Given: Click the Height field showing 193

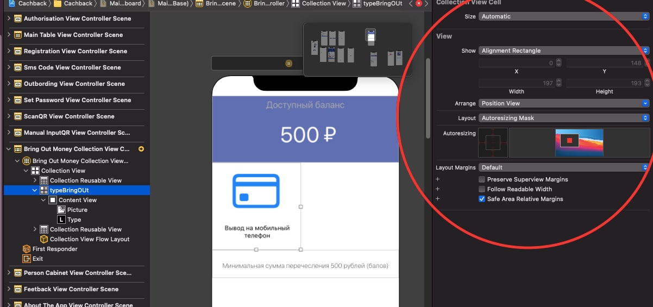Looking at the screenshot, I should click(x=605, y=83).
